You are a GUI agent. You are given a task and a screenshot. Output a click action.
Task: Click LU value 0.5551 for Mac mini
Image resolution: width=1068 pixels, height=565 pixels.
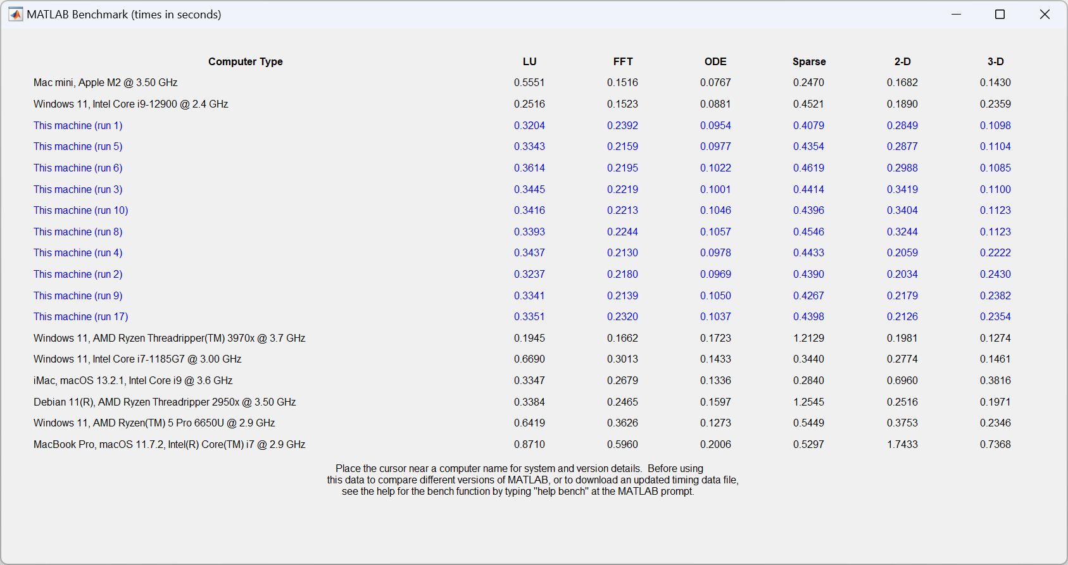529,83
